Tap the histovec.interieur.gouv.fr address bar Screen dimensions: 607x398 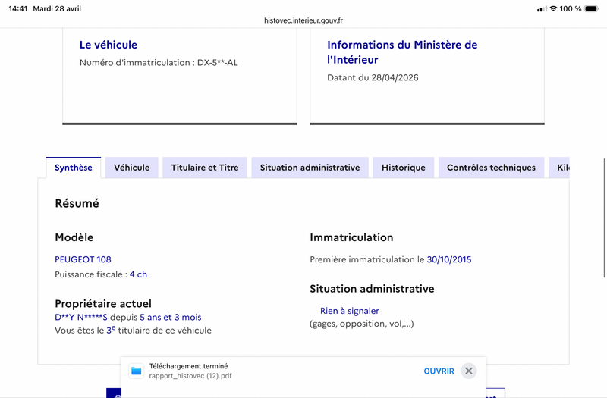pos(303,21)
